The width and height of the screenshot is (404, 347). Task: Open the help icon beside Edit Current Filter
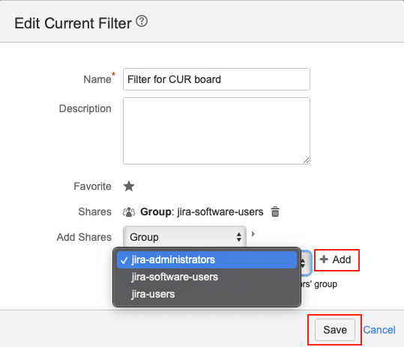tap(142, 21)
